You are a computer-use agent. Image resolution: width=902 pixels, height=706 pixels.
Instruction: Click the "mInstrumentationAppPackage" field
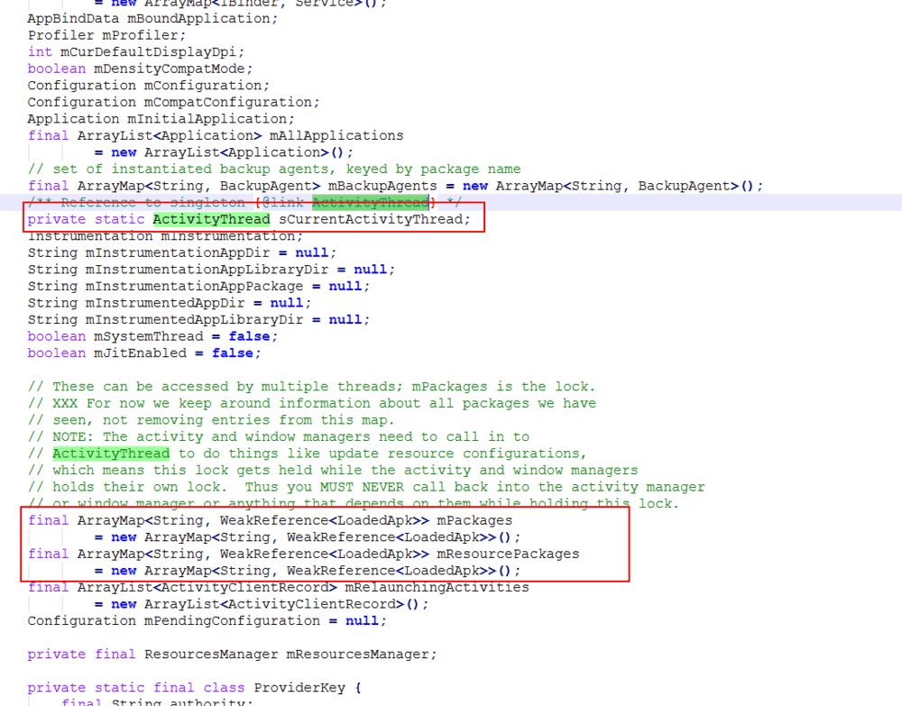click(x=195, y=286)
